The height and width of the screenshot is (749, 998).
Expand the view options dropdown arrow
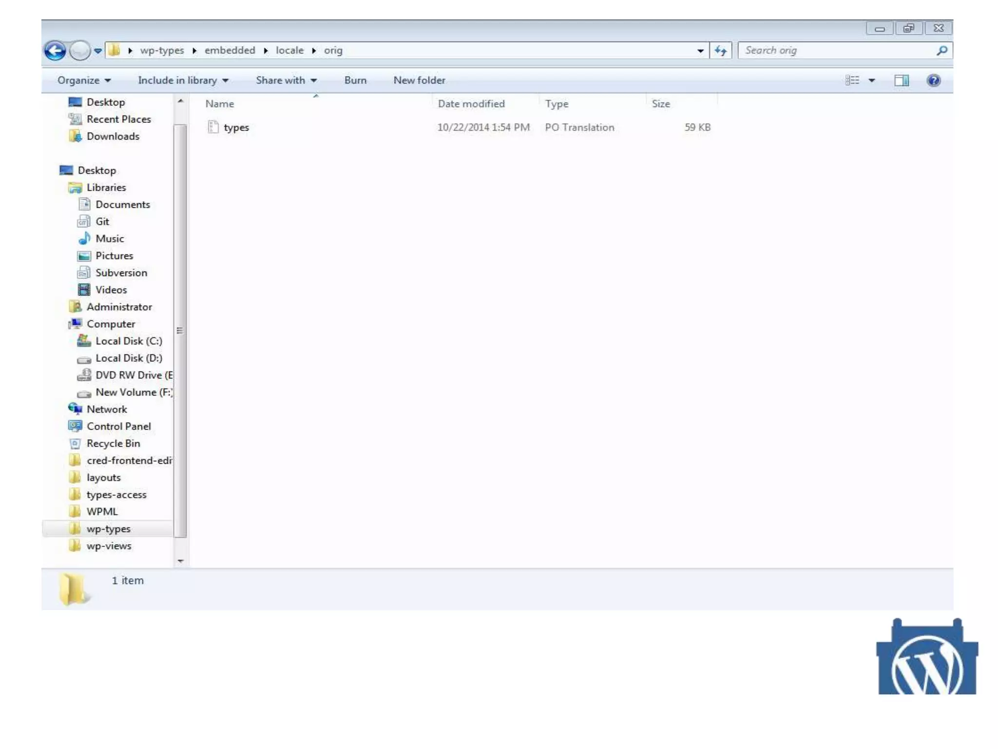(872, 80)
